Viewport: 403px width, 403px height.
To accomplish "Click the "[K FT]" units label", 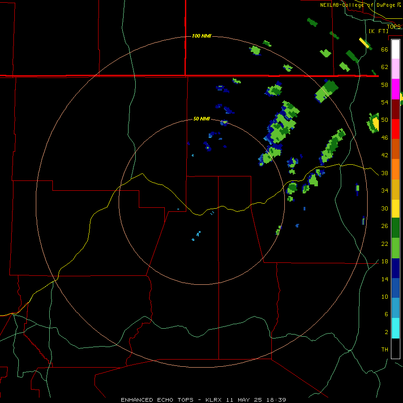I will [378, 31].
